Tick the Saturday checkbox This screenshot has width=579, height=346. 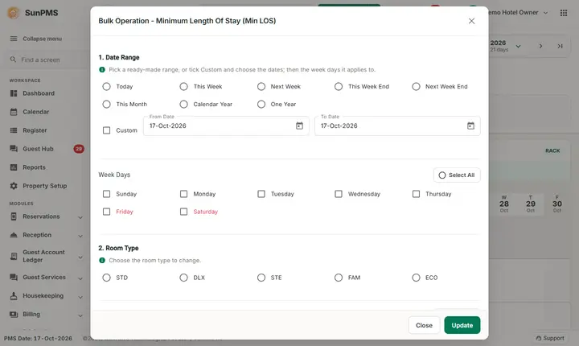click(x=183, y=212)
